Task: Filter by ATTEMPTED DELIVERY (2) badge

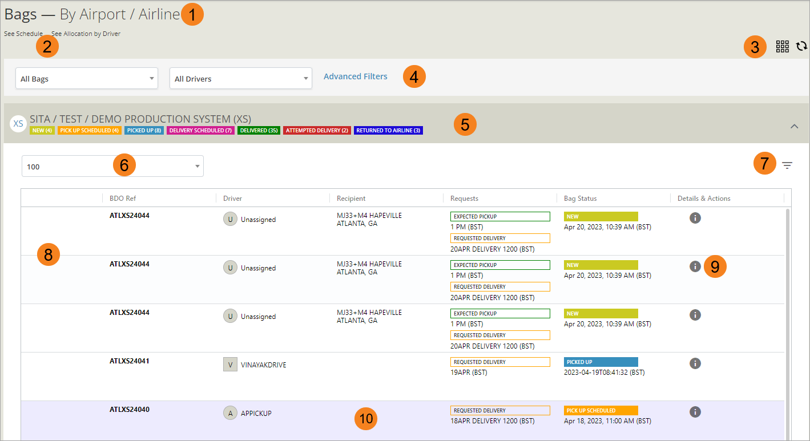Action: (x=317, y=130)
